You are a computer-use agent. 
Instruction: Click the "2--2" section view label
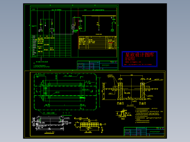[x=130, y=105]
